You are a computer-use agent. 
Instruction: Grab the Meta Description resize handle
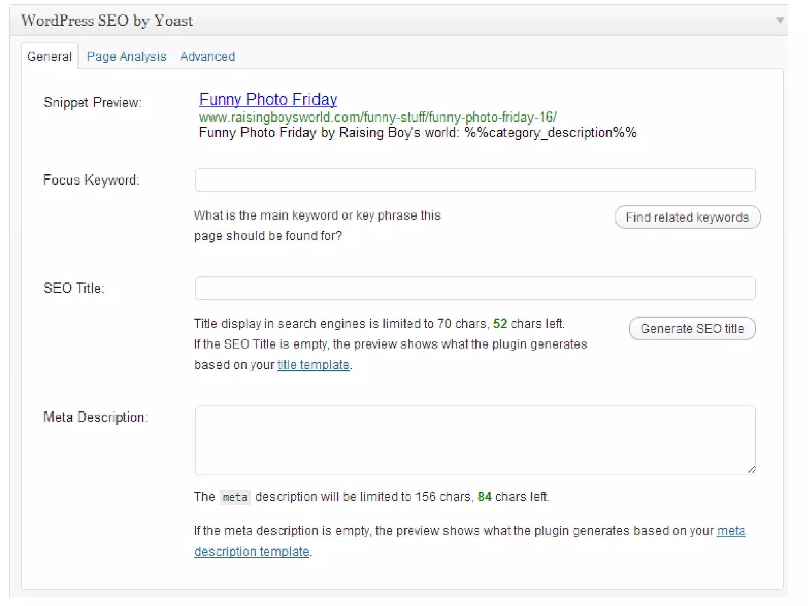pos(751,470)
